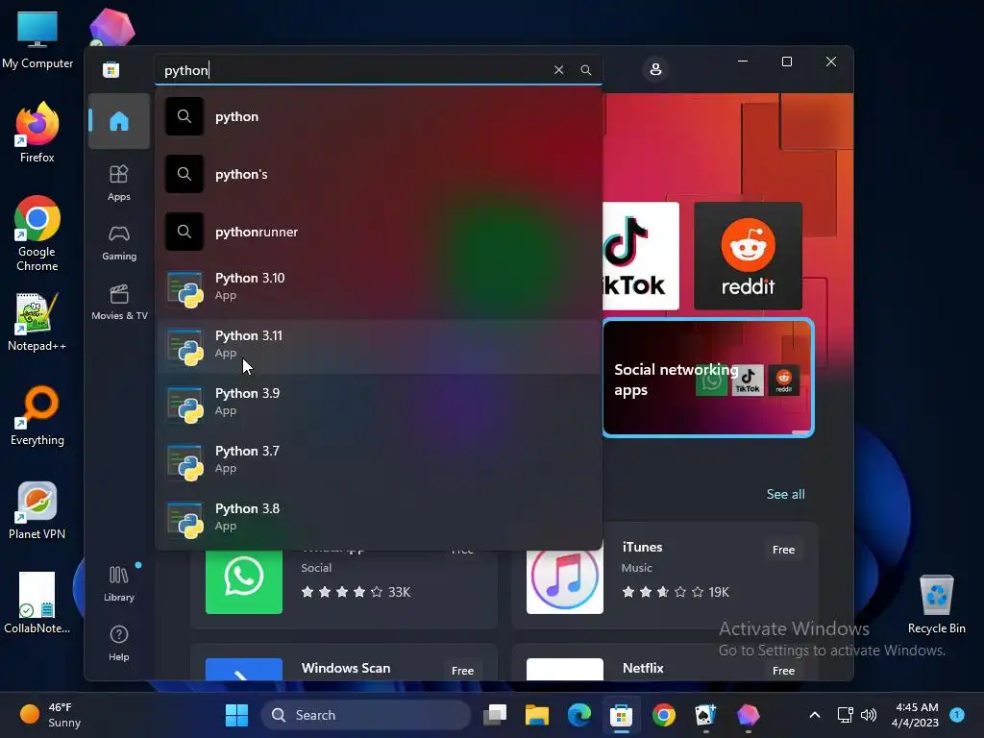Screen dimensions: 984x738
Task: Choose Python 3.7 app result
Action: (x=379, y=460)
